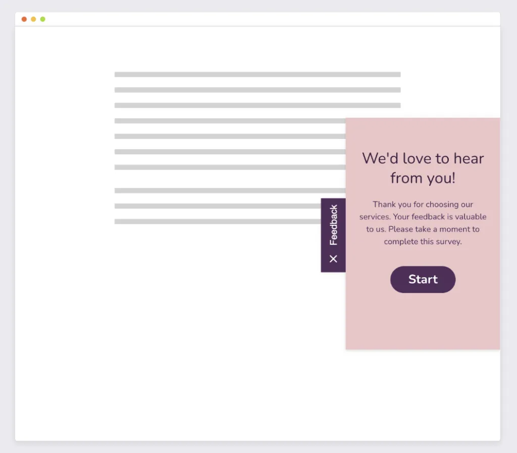Click the yellow traffic light dot

click(33, 19)
